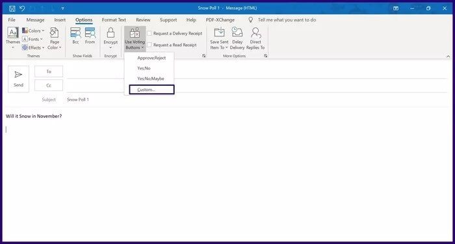Enable Request a Read Receipt
This screenshot has width=455, height=244.
(x=172, y=45)
